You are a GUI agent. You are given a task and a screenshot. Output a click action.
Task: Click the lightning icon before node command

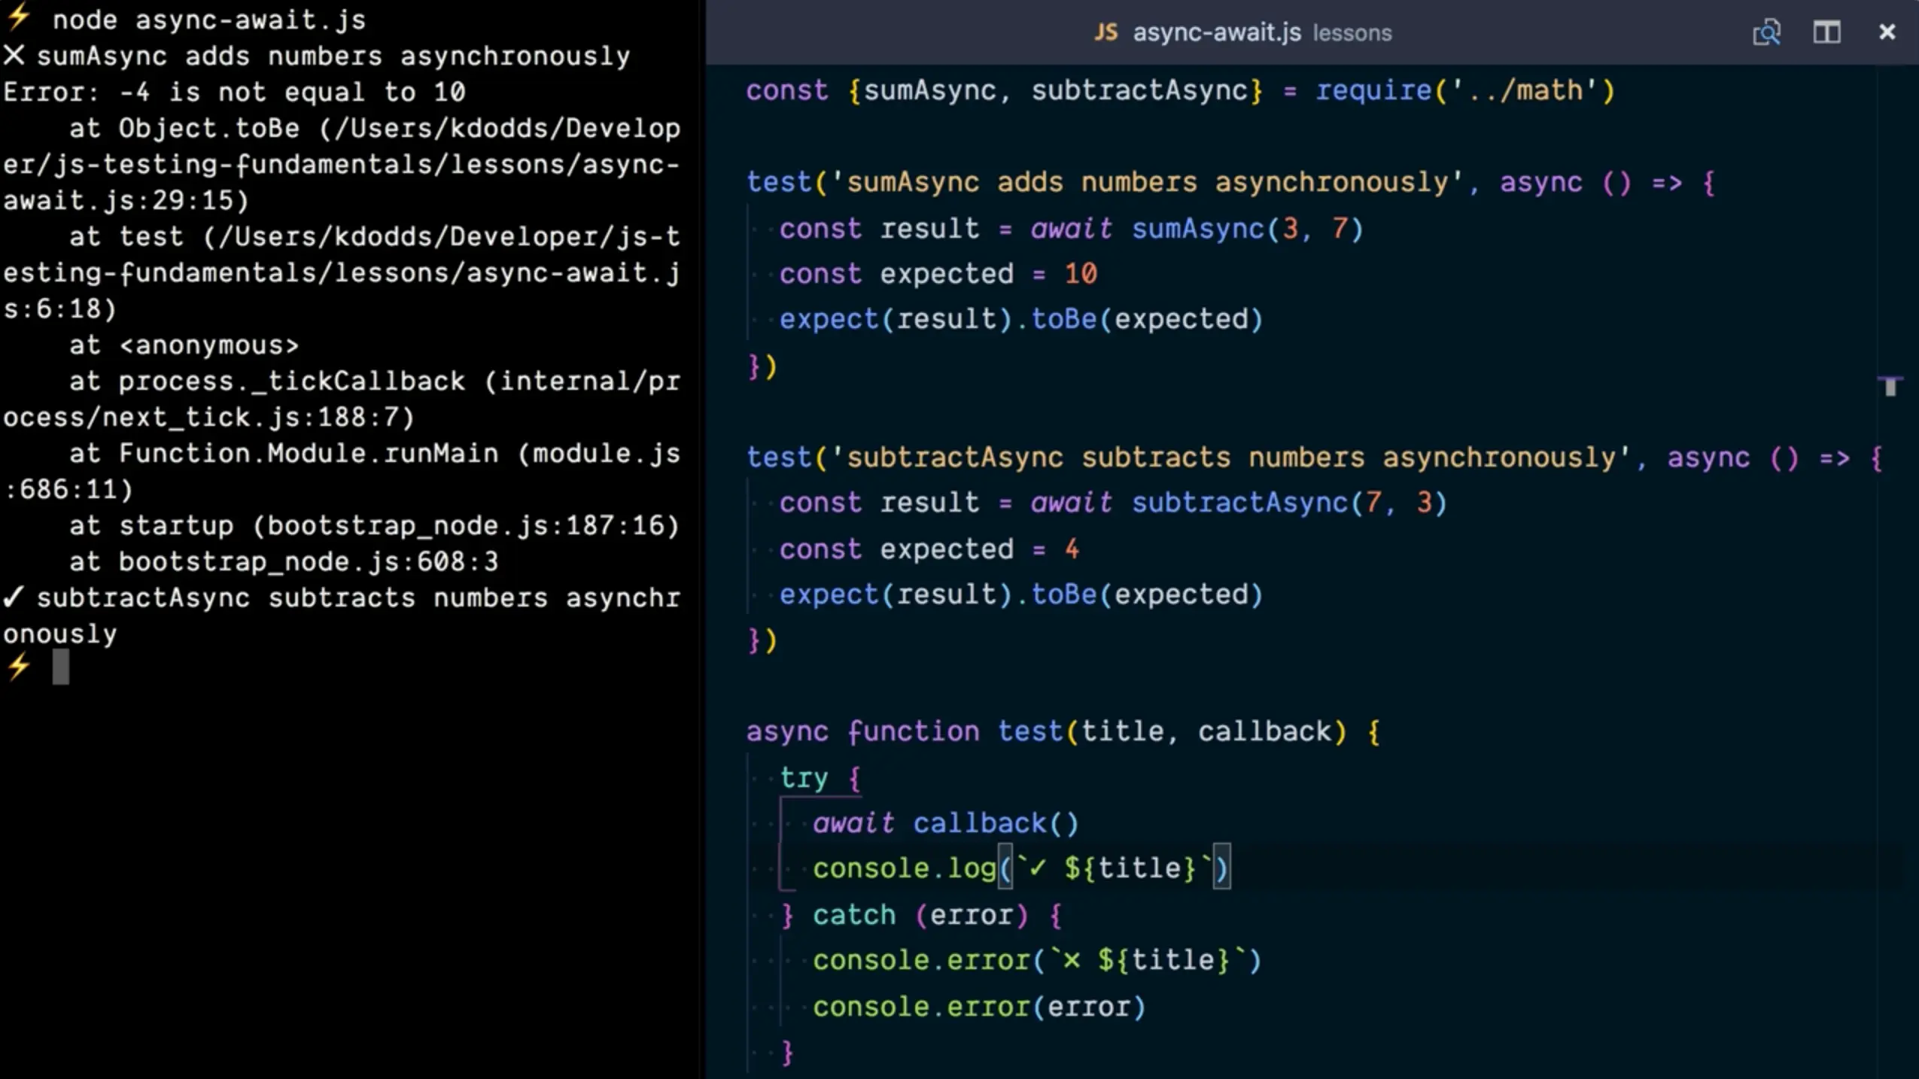18,17
